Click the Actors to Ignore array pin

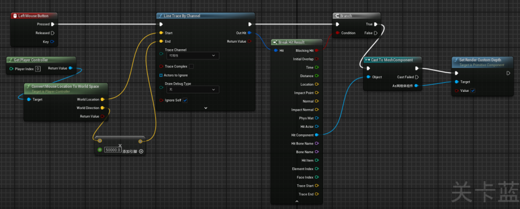(161, 75)
